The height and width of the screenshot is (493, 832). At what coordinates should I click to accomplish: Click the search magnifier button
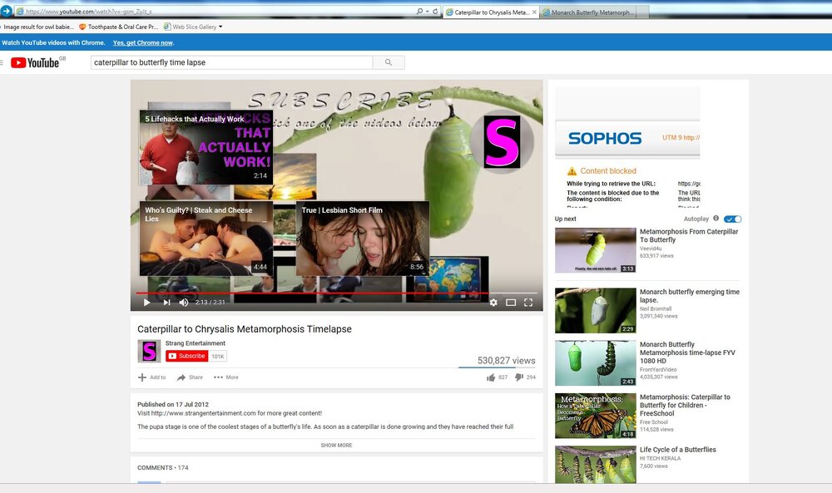coord(389,62)
